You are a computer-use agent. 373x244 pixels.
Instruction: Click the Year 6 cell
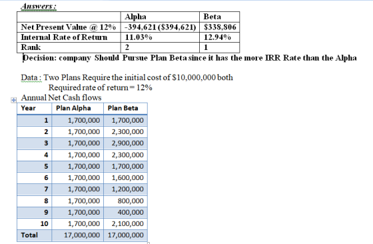pos(34,178)
